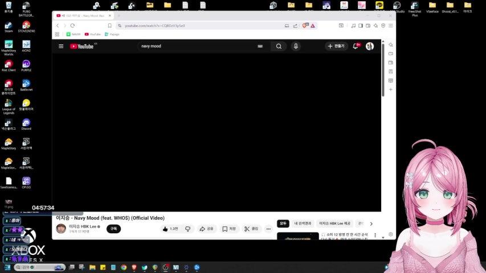The width and height of the screenshot is (486, 273).
Task: Click the page vertical scrollbar thumb
Action: (383, 69)
